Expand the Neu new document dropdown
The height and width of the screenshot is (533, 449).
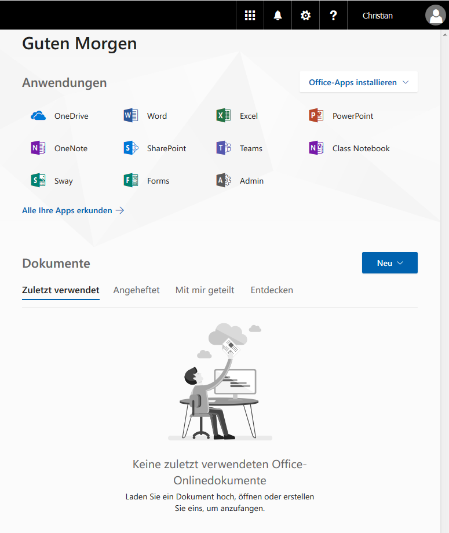[x=390, y=263]
